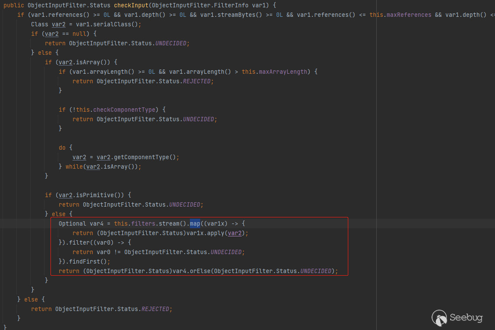Click REJECTED in the final return statement

point(155,309)
